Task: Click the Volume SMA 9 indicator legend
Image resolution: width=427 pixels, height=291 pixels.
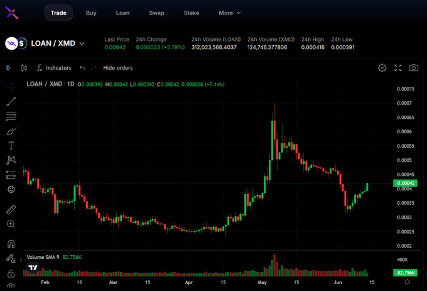Action: click(x=43, y=257)
